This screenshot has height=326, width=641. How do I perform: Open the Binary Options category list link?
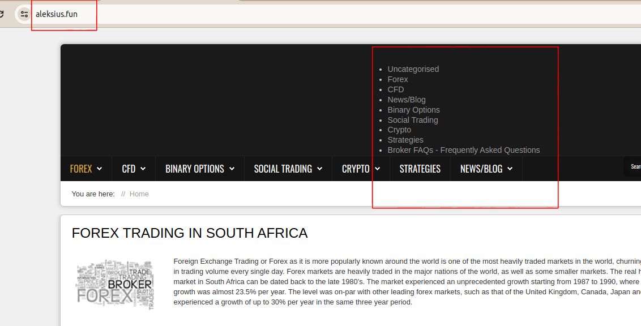pyautogui.click(x=413, y=110)
